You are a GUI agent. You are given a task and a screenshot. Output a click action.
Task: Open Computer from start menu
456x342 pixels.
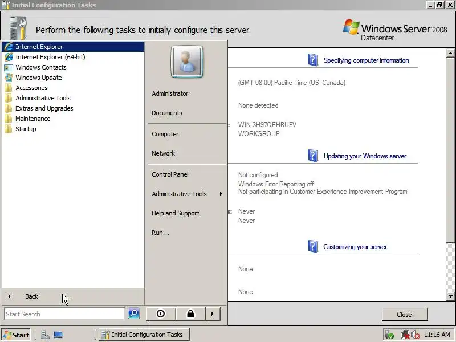tap(165, 134)
